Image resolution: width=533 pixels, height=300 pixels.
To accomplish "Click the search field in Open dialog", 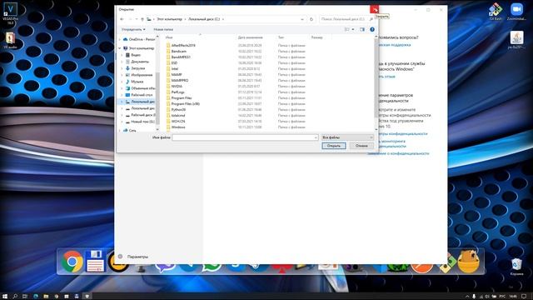I will coord(346,19).
